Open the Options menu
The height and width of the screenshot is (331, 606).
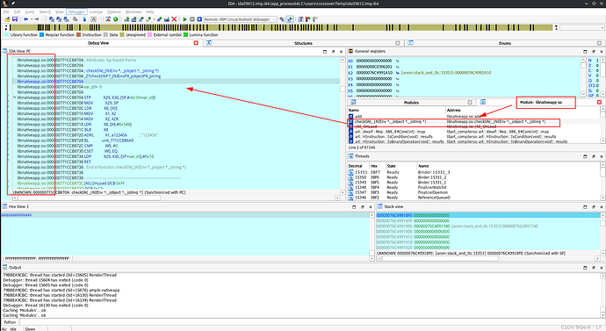click(114, 12)
